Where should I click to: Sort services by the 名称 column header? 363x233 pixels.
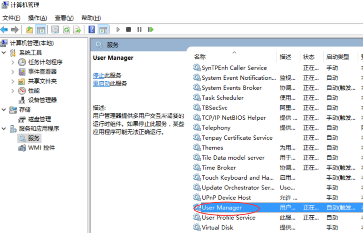[200, 56]
